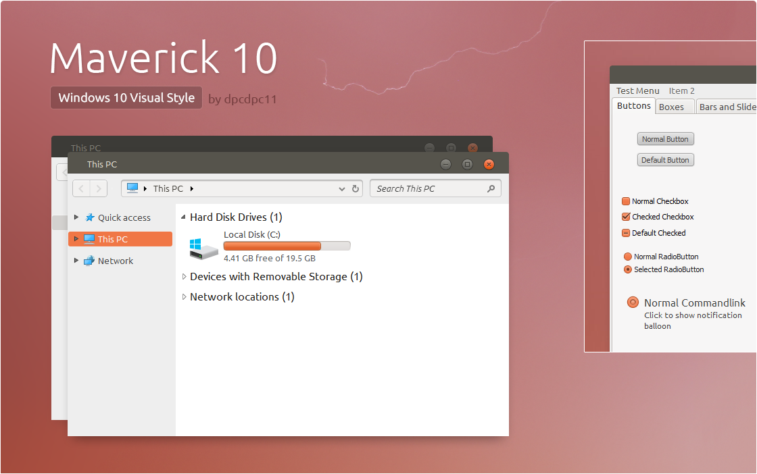
Task: Switch to the Buttons tab
Action: [634, 105]
